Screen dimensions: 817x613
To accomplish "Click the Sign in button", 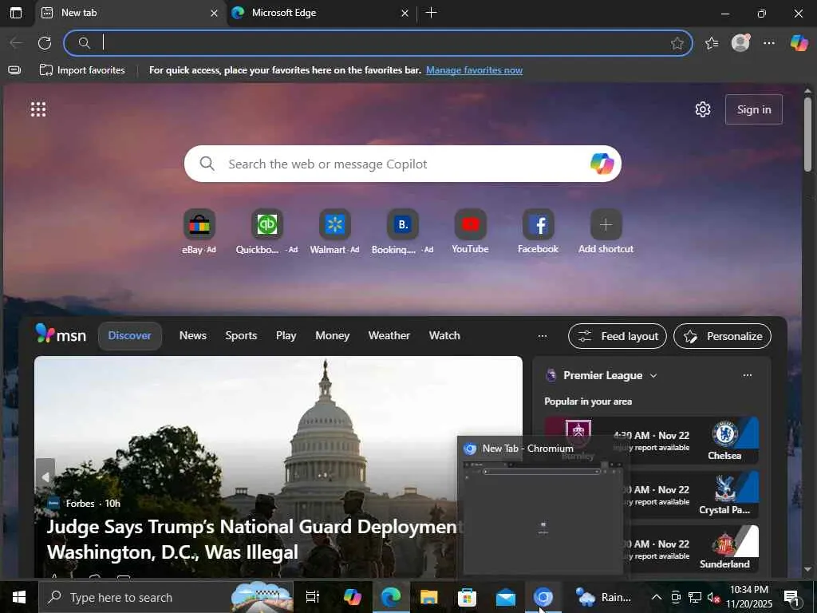I will point(753,109).
